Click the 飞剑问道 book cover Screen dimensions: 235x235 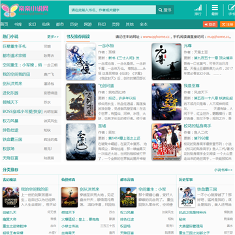[x=81, y=102]
